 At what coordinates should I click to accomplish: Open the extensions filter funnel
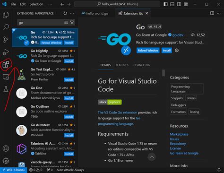(72, 22)
